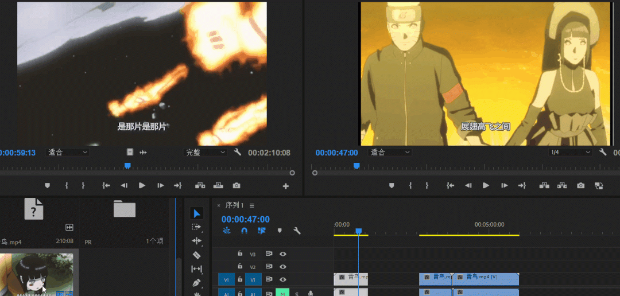Export frame from Program monitor
The width and height of the screenshot is (620, 296).
[580, 185]
